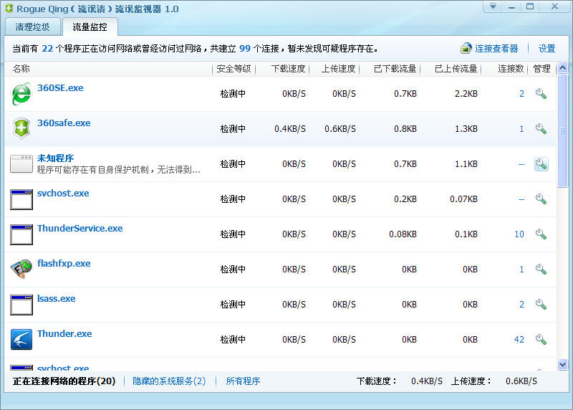Click the 360SE.exe browser icon

(x=21, y=94)
